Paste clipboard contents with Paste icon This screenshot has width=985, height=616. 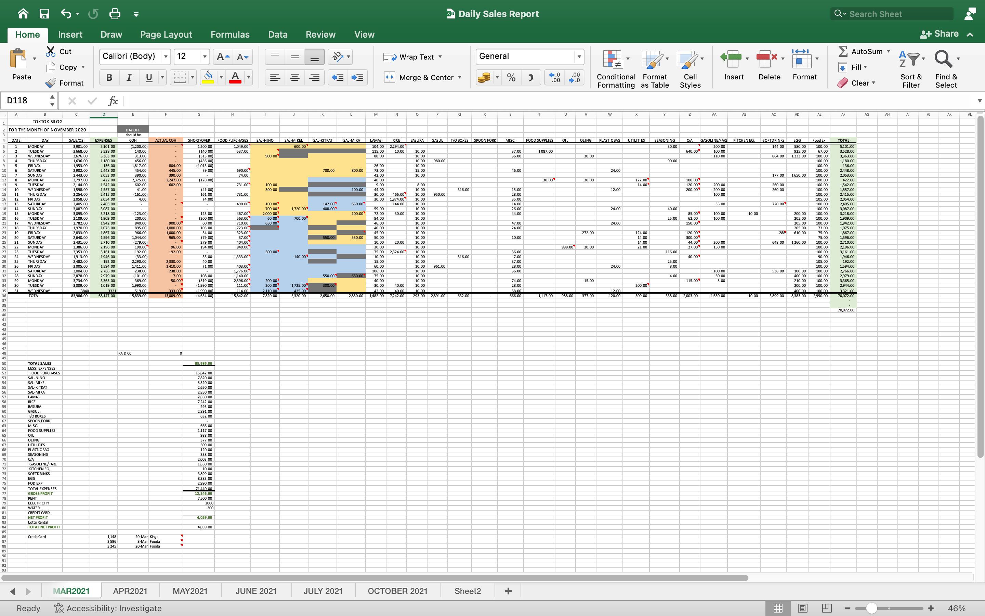point(18,58)
